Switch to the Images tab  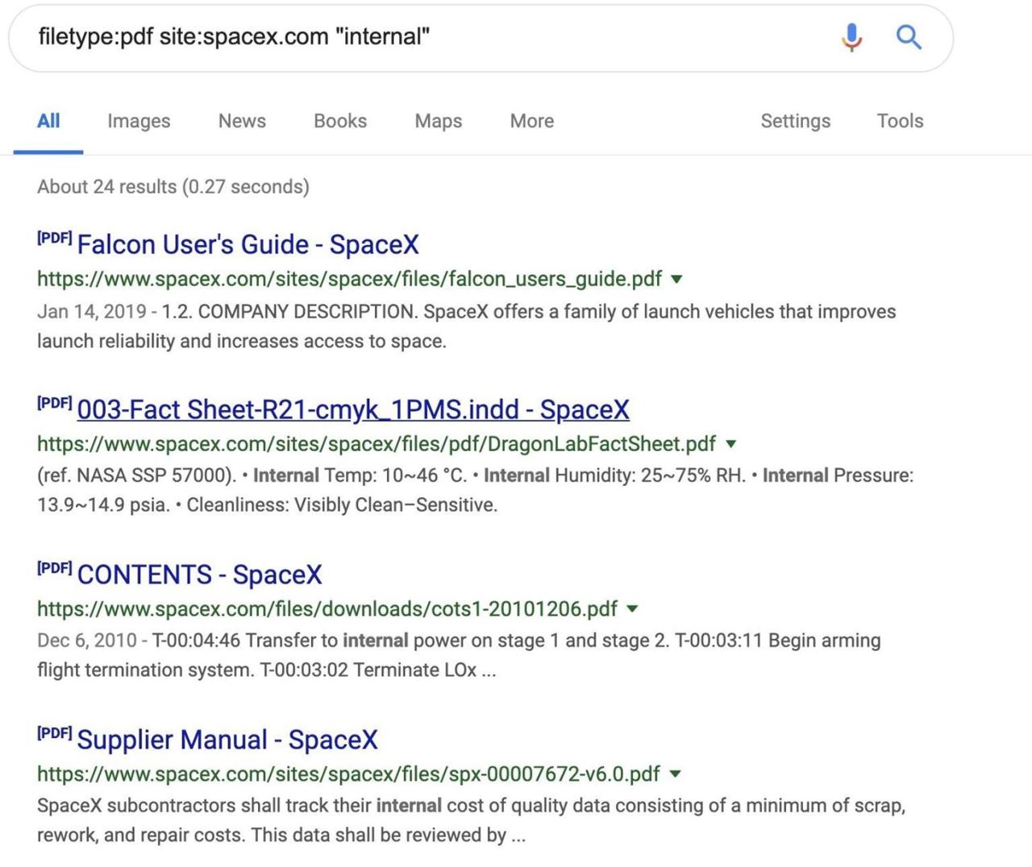[139, 121]
